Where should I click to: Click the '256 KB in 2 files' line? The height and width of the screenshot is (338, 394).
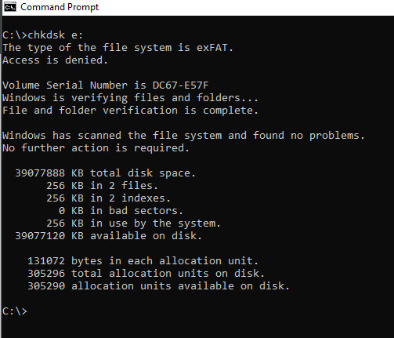click(102, 186)
